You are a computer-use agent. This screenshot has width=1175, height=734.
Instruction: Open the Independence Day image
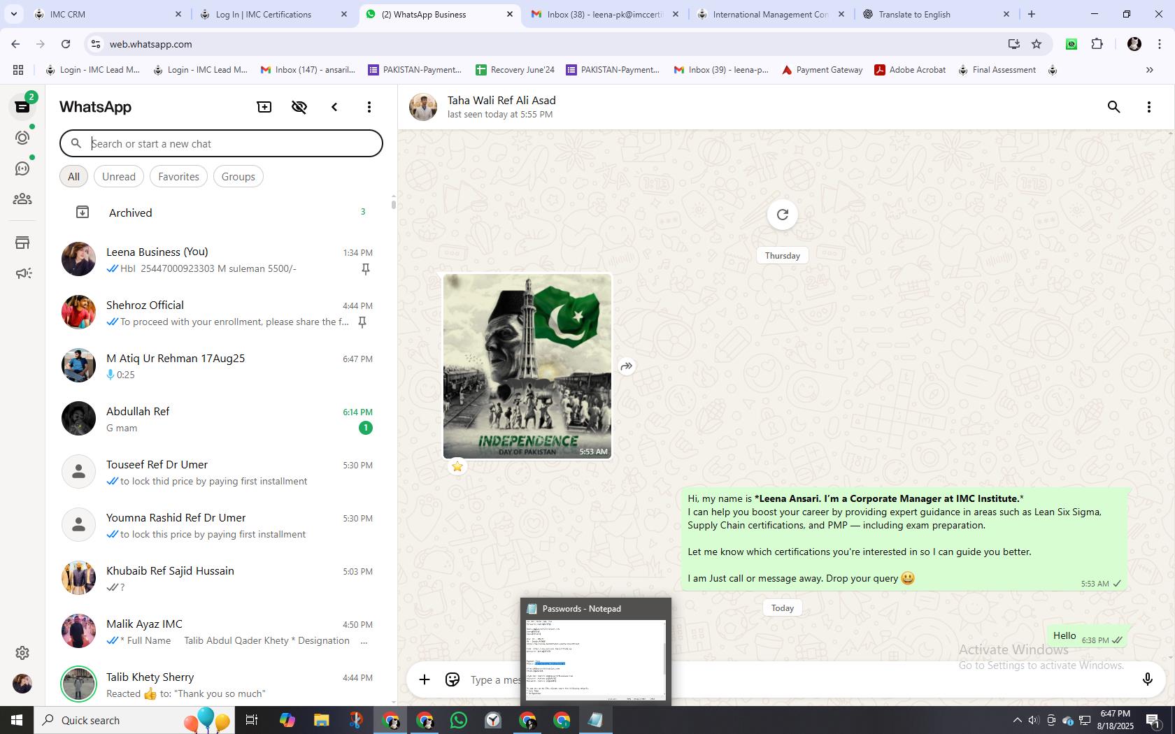527,366
